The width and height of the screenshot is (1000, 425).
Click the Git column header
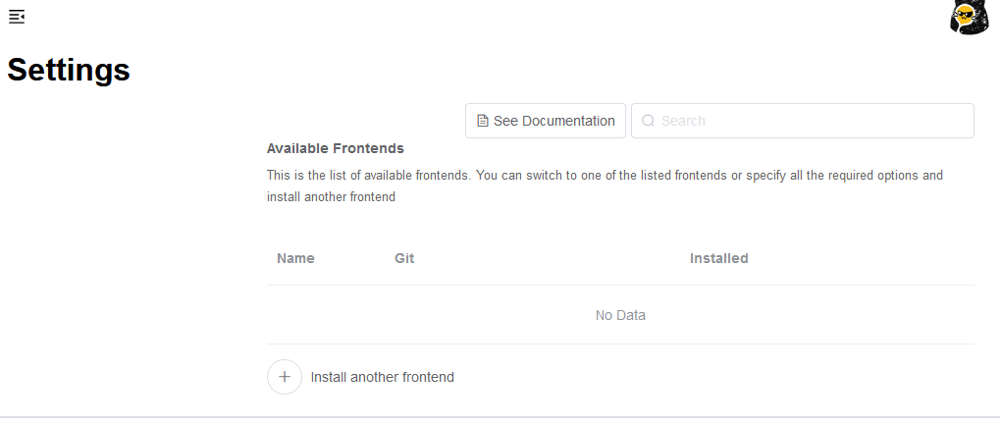pyautogui.click(x=404, y=258)
